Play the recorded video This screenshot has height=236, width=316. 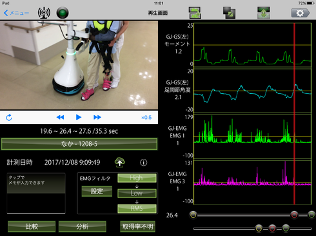pos(79,117)
